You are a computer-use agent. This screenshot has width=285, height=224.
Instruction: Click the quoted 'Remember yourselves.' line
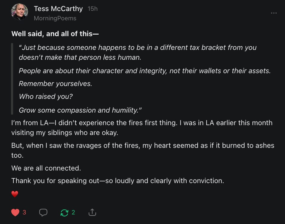(55, 84)
